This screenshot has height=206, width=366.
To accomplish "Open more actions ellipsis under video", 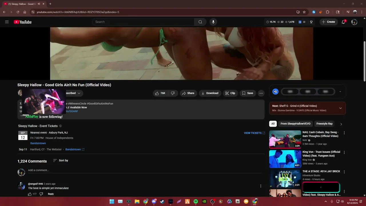I will pos(261,93).
